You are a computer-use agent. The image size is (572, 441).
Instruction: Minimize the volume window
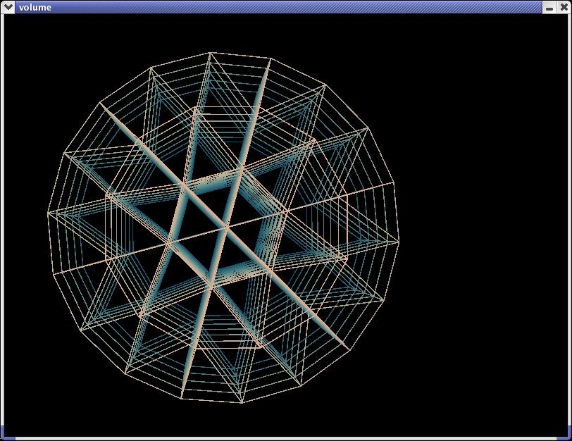[x=549, y=7]
